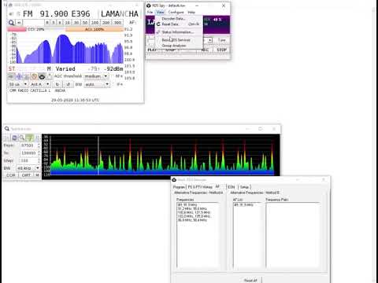Click the fifth icon in spectral scan toolbar
378x283 pixels.
(x=37, y=138)
